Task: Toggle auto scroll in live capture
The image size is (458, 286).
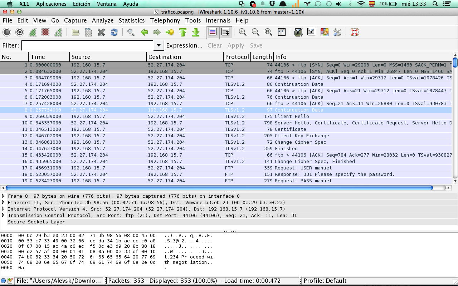Action: point(225,32)
